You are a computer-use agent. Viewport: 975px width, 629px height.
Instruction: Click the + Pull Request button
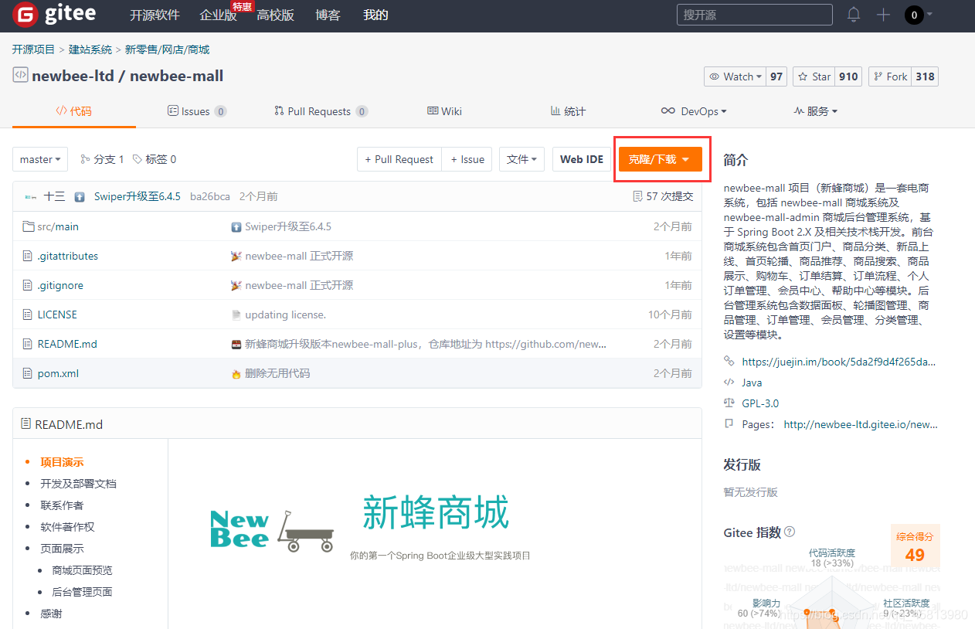399,158
